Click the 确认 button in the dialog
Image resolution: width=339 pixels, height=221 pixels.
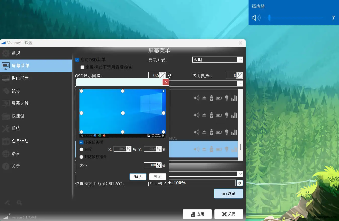(x=138, y=177)
